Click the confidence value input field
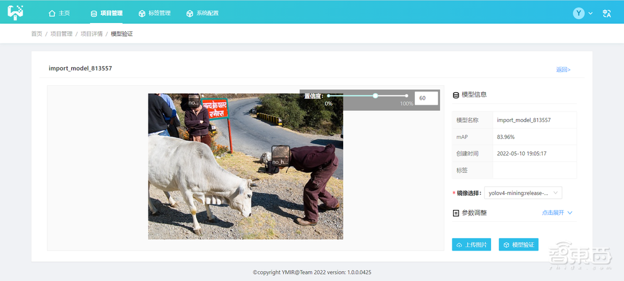This screenshot has width=624, height=281. point(426,98)
